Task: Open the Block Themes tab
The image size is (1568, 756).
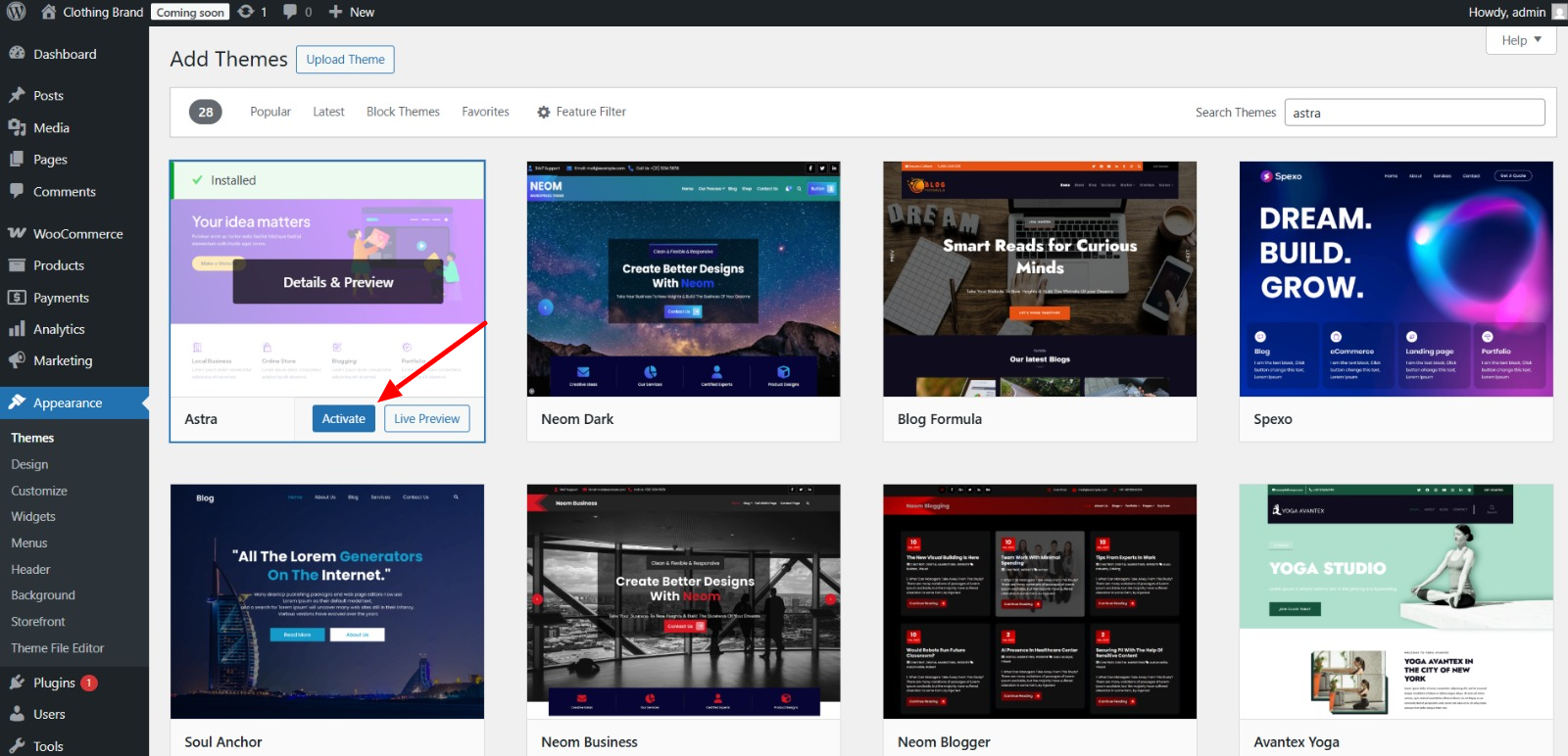Action: click(403, 112)
